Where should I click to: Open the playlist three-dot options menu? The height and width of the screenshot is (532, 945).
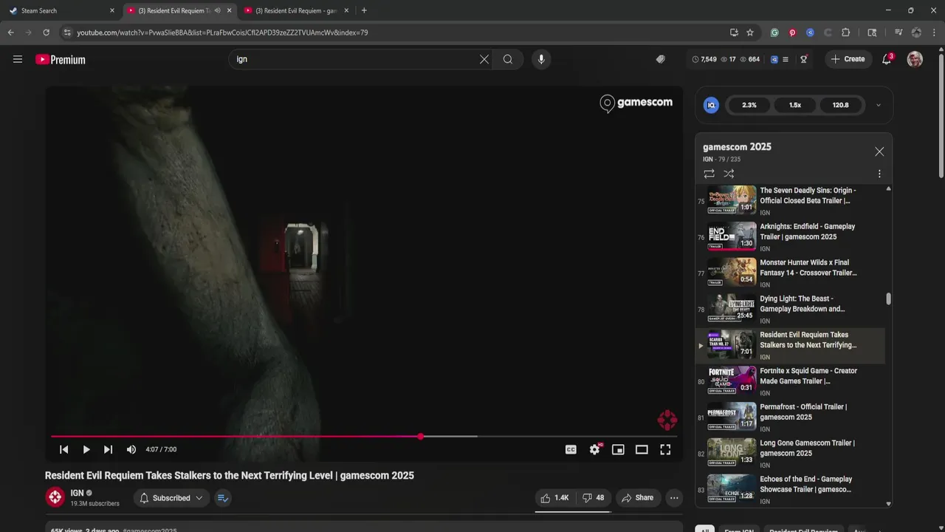tap(879, 174)
